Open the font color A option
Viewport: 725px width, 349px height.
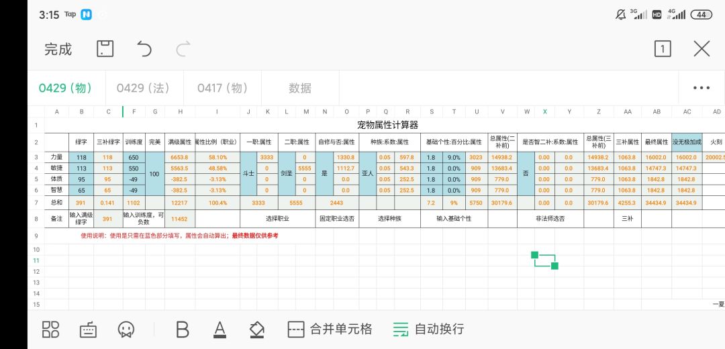(x=220, y=329)
